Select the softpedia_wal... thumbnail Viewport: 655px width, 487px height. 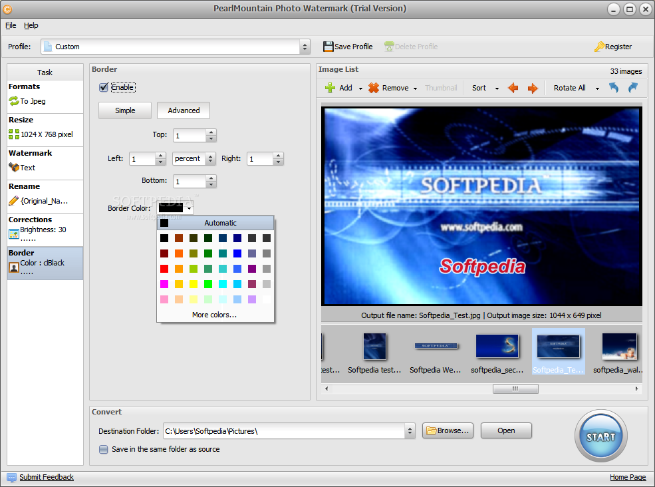click(x=618, y=351)
